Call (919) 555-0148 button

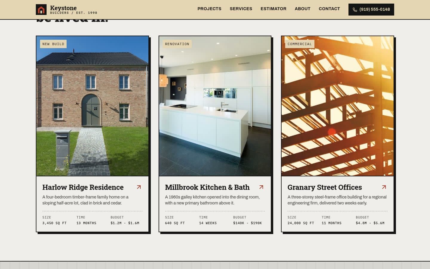[x=371, y=10]
